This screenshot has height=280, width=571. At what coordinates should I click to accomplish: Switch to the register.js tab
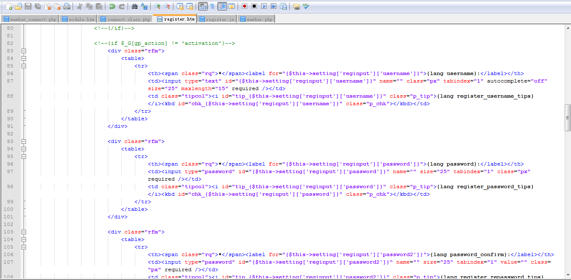(217, 19)
